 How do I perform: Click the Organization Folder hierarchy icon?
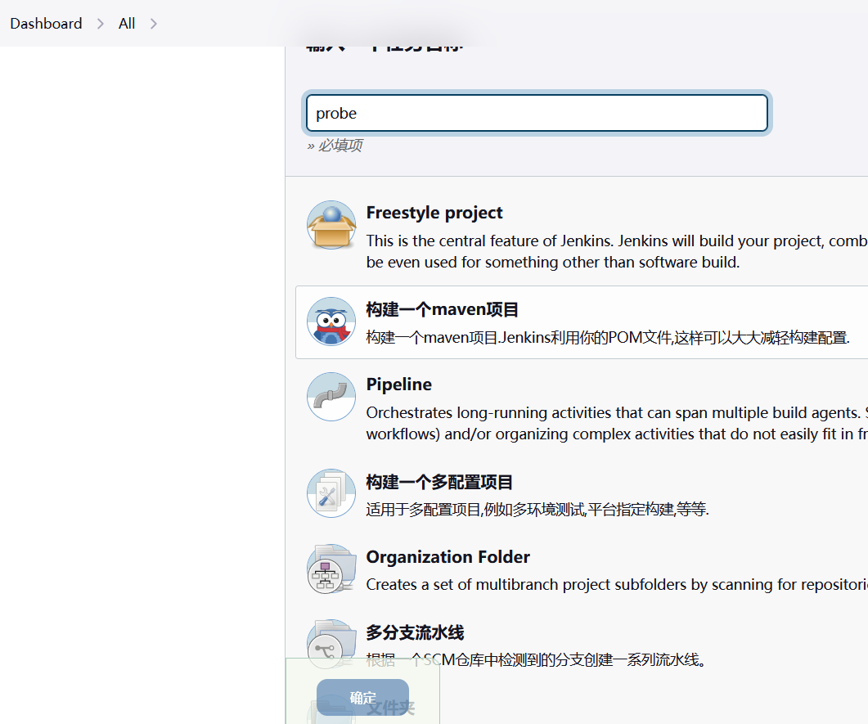[331, 569]
